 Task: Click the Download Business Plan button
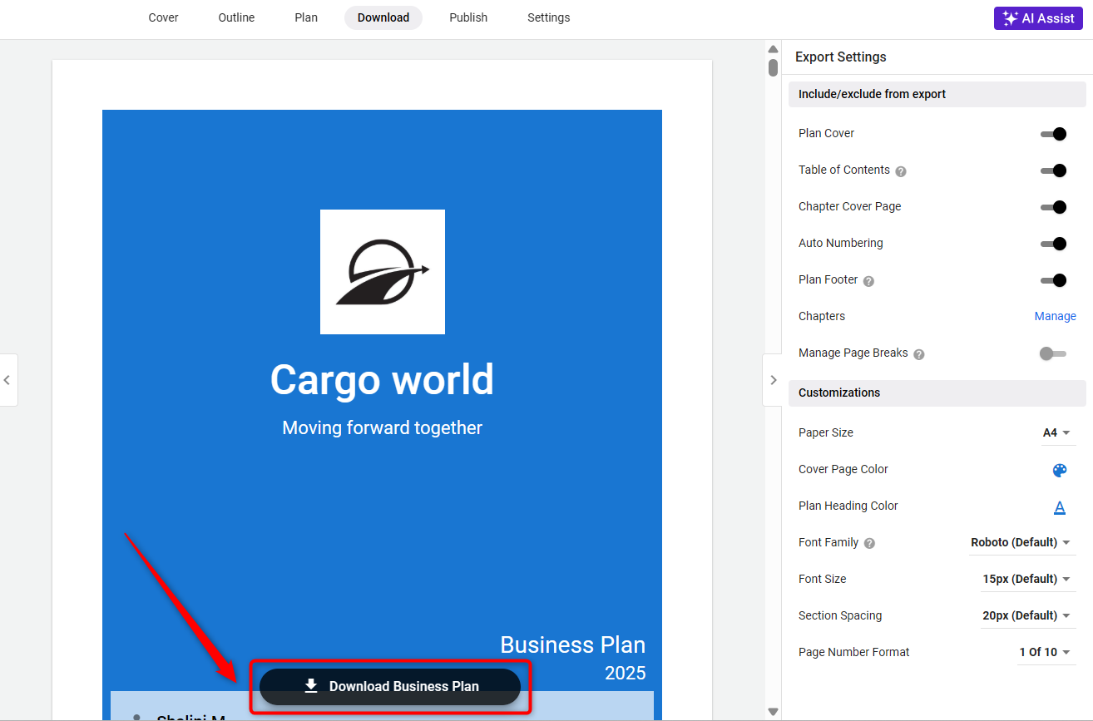click(x=390, y=687)
